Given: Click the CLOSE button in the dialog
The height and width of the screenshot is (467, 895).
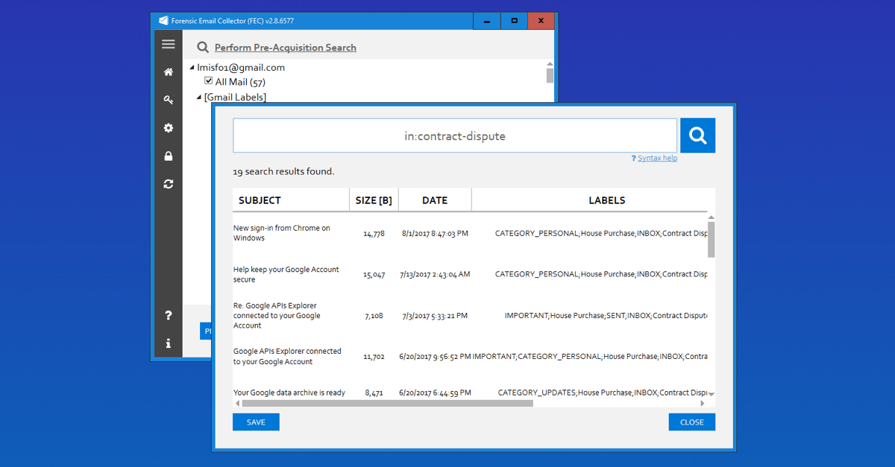Looking at the screenshot, I should point(691,422).
